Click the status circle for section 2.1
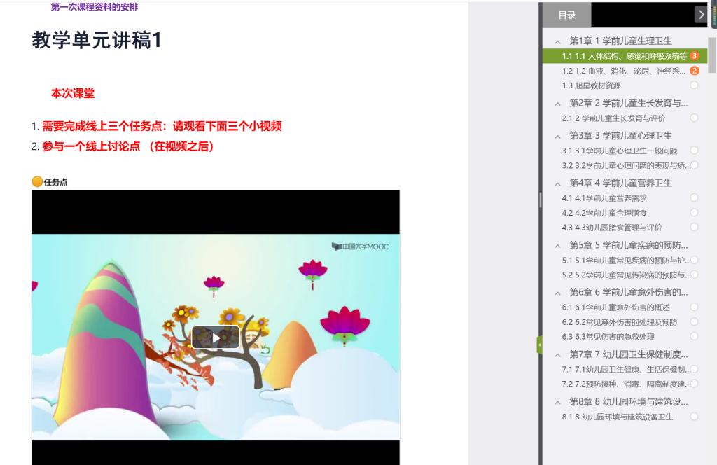 [x=694, y=118]
